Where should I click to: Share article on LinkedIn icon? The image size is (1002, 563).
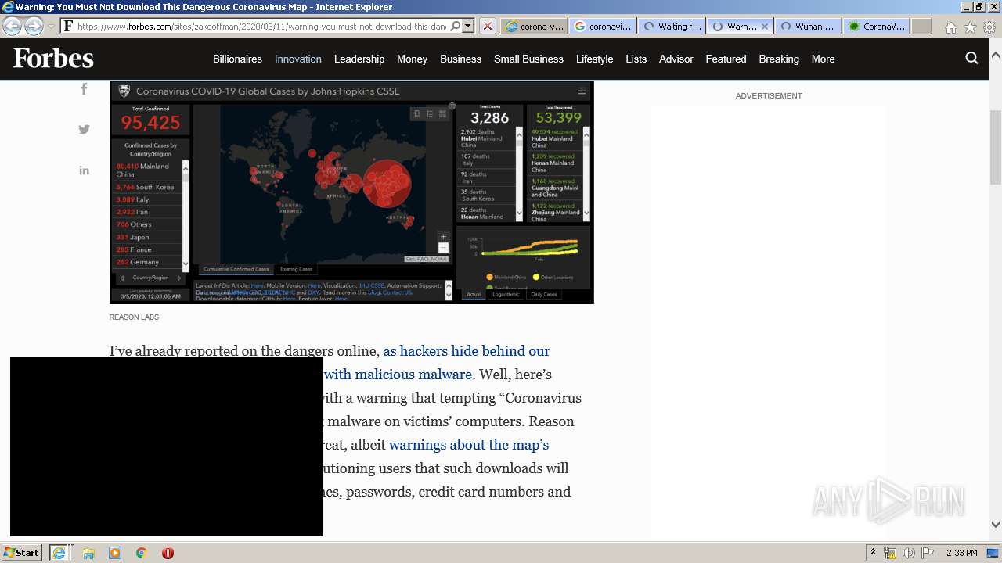point(84,170)
